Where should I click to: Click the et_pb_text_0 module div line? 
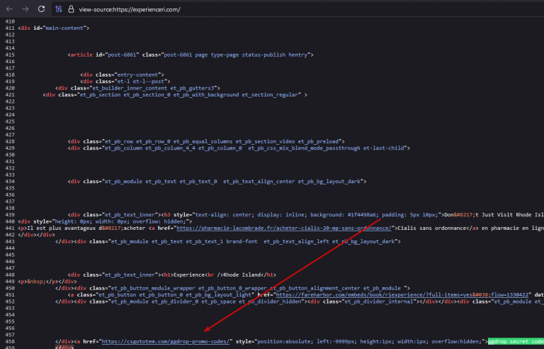[x=217, y=181]
